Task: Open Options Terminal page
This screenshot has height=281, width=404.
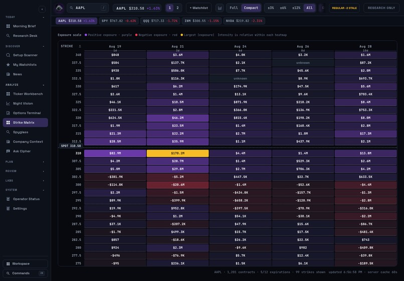Action: (25, 113)
